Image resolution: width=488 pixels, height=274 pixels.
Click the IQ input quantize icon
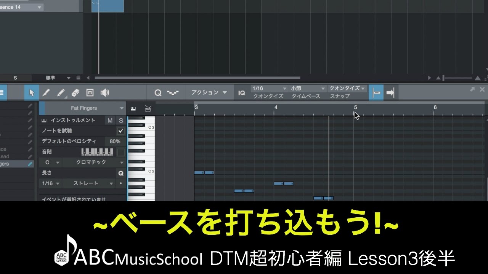click(242, 92)
